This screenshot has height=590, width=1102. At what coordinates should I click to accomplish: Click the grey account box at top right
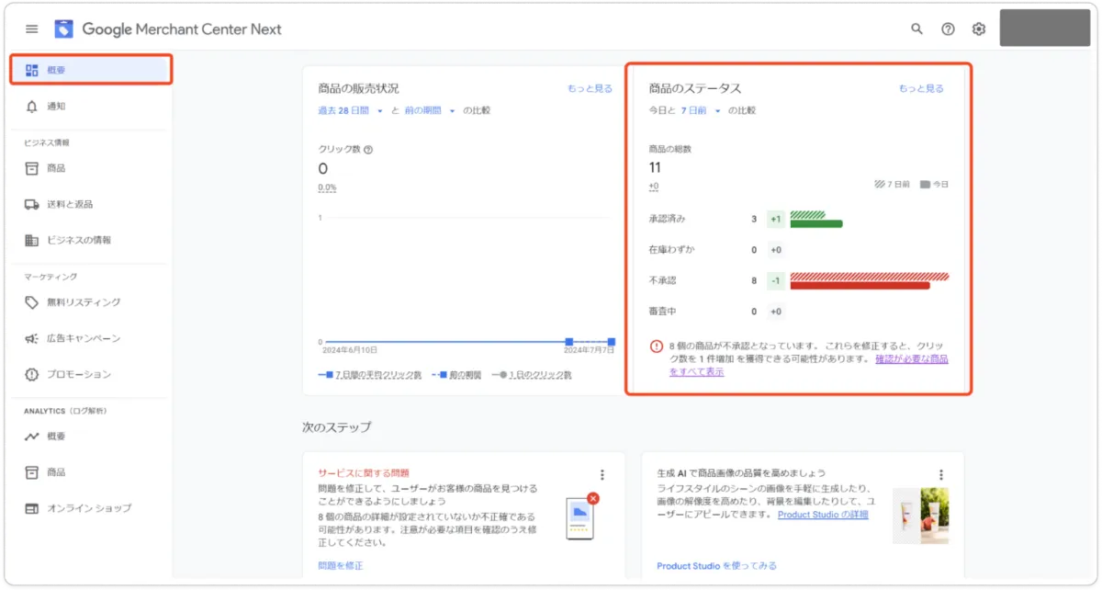[1044, 28]
